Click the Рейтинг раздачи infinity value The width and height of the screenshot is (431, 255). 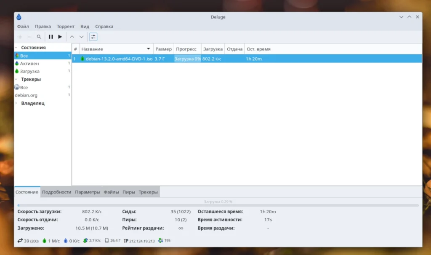181,228
